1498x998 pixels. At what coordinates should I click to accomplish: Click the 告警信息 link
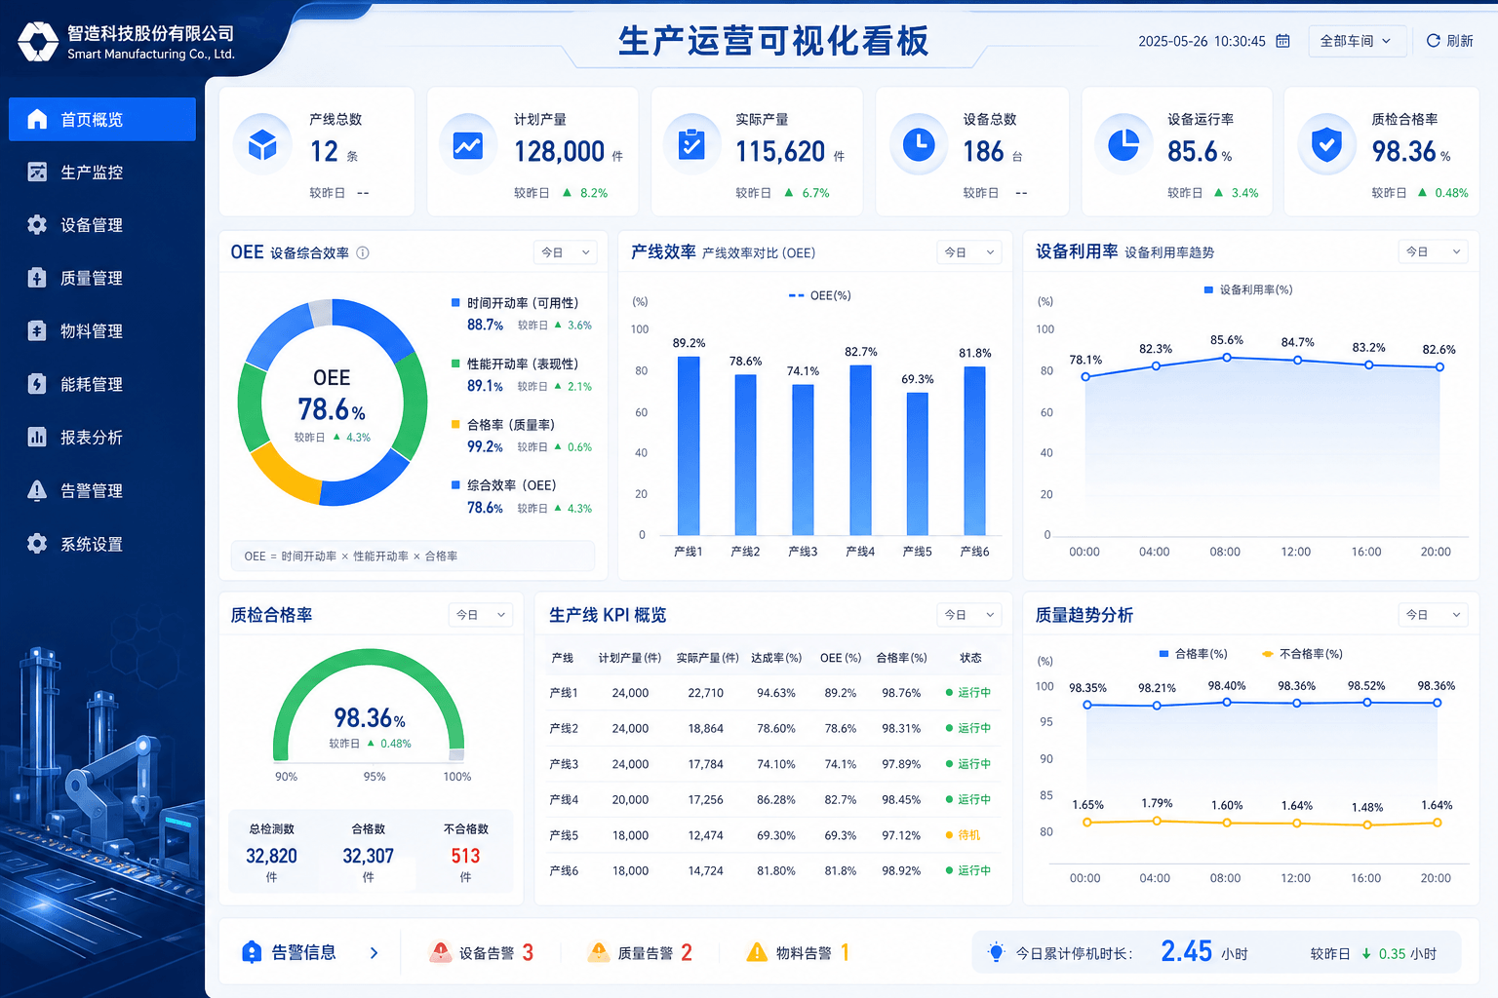(x=303, y=952)
